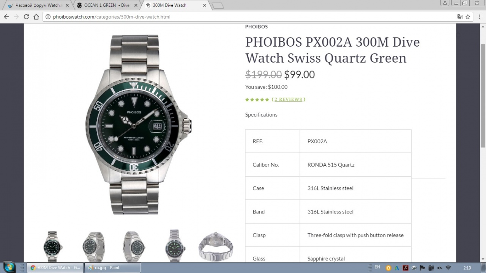This screenshot has width=486, height=273.
Task: Open the 2 REVIEWS link
Action: click(x=288, y=99)
